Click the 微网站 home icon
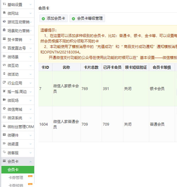Screen dimensions: 177x187 tap(4, 12)
